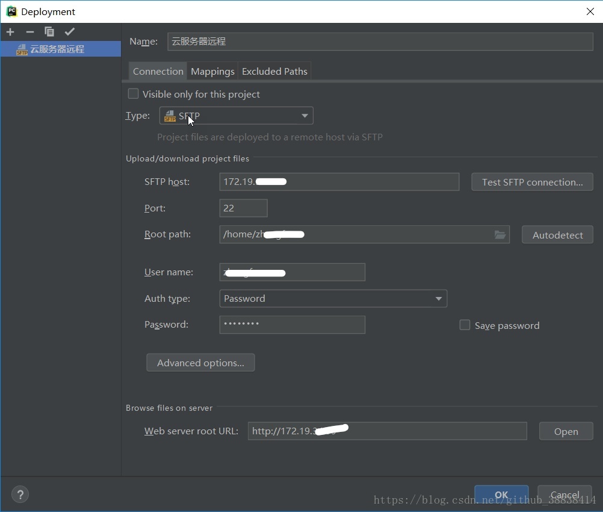Copy the selected server configuration
The height and width of the screenshot is (512, 603).
49,32
